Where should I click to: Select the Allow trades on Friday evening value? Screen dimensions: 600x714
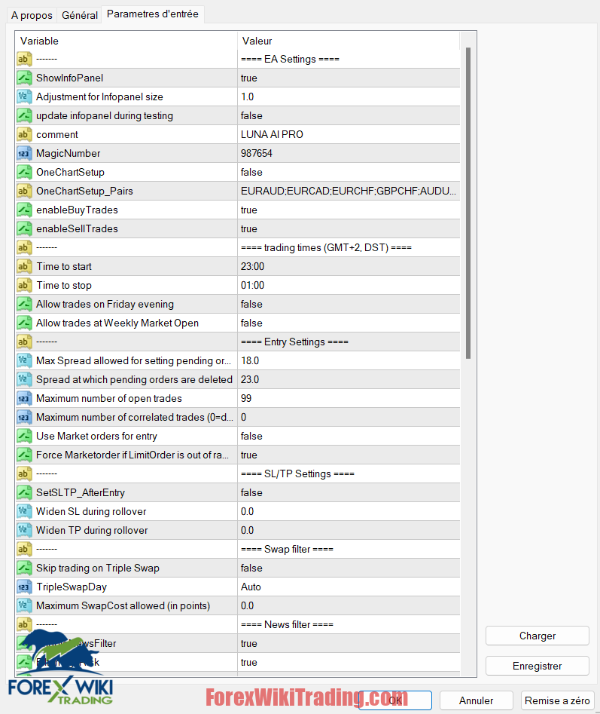349,304
